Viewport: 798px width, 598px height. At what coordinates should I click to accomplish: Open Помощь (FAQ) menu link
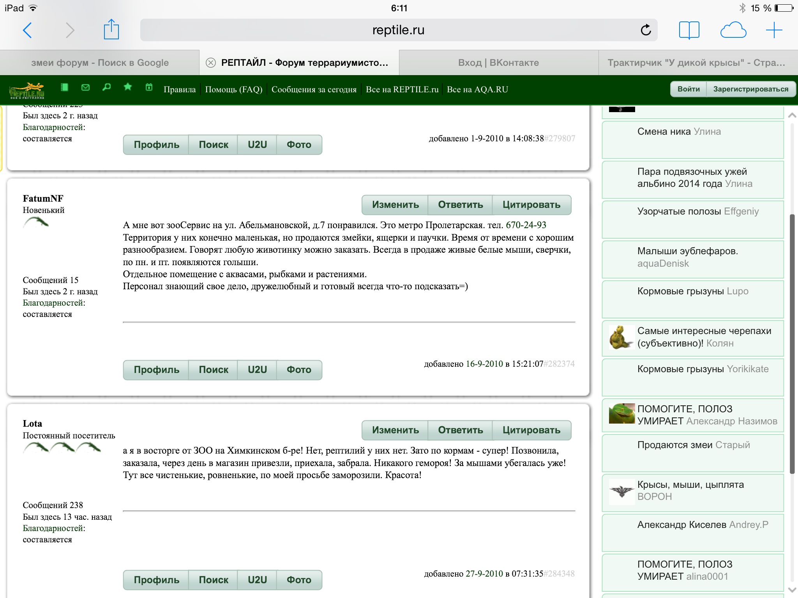click(x=233, y=89)
